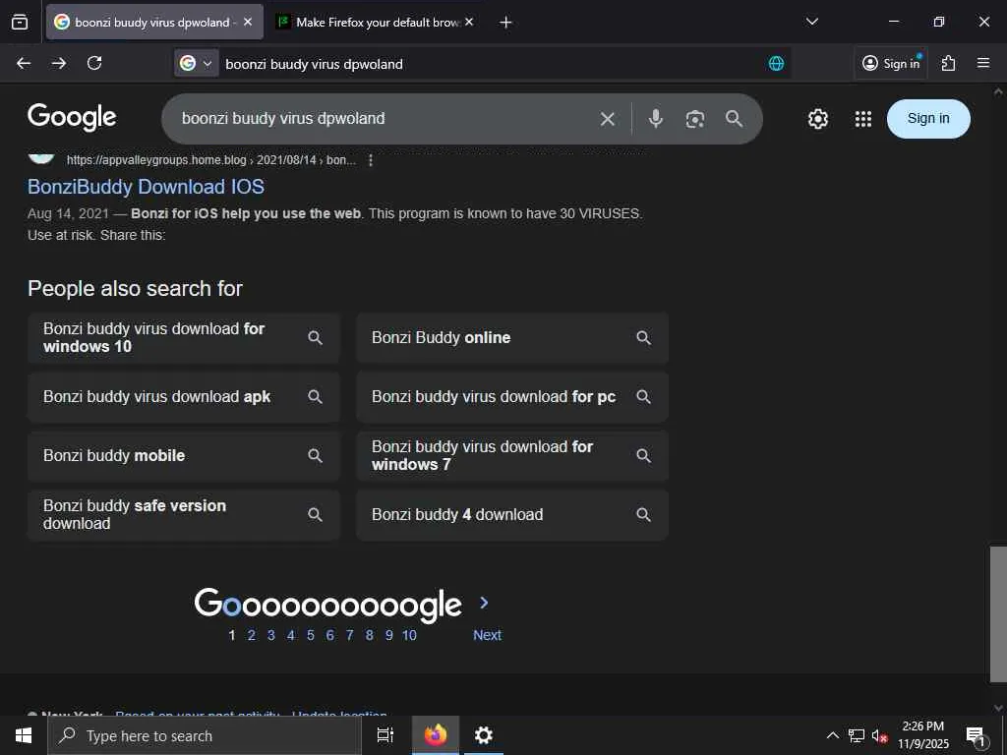This screenshot has width=1007, height=755.
Task: Search Bonzi buddy virus download for windows 7
Action: point(512,456)
